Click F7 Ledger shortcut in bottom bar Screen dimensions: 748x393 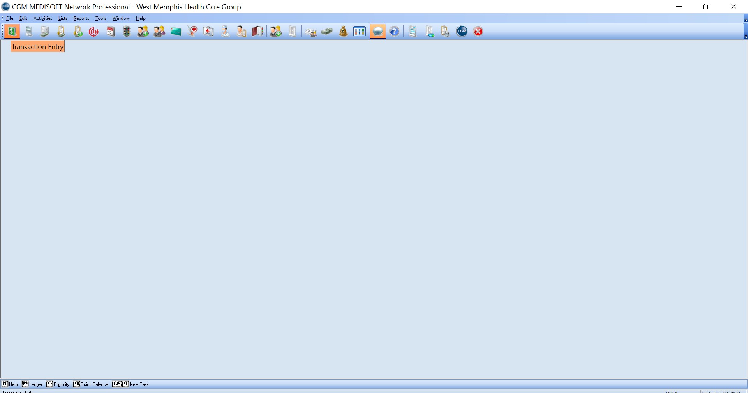[32, 384]
